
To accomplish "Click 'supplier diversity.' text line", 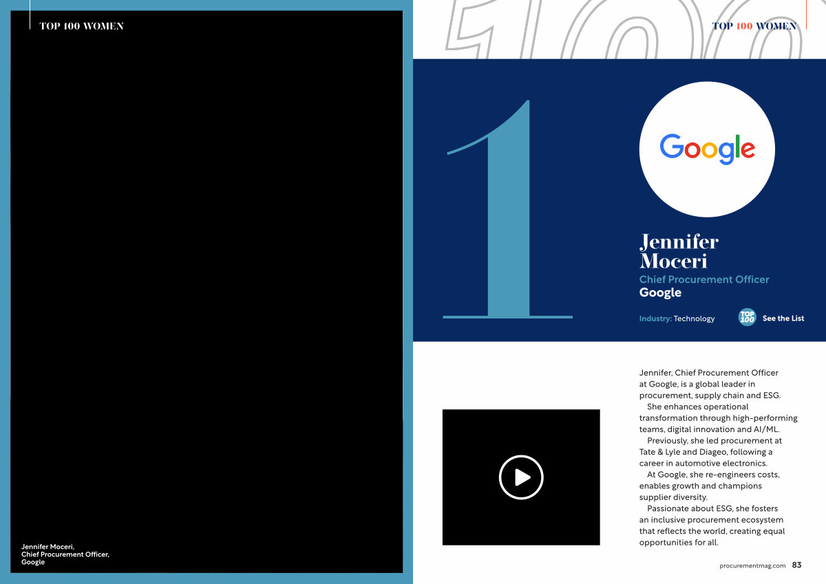I will click(673, 497).
